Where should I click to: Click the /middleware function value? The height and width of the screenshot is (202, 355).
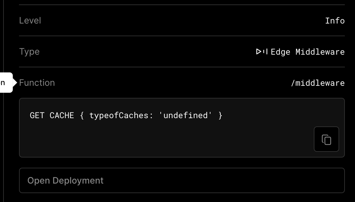(x=318, y=83)
